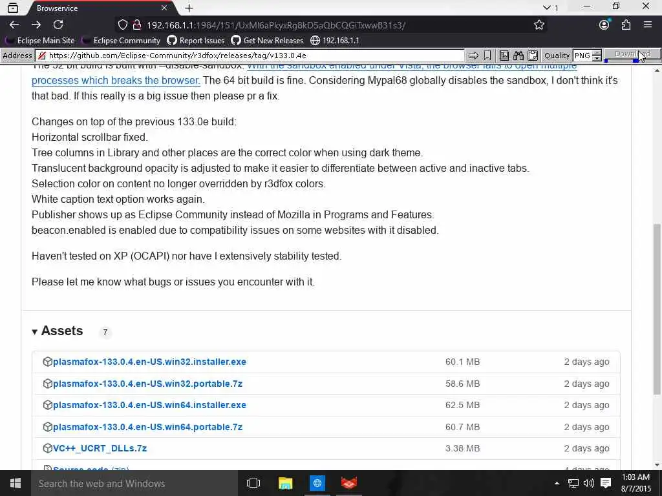Go back to the previous page
Image resolution: width=662 pixels, height=496 pixels.
[14, 25]
